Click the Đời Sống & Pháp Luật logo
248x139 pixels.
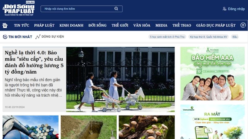pos(19,9)
